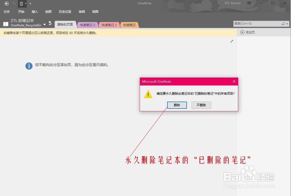
Task: Expand the ZTL 的笔记本 notebook dropdown arrow
Action: (45, 25)
